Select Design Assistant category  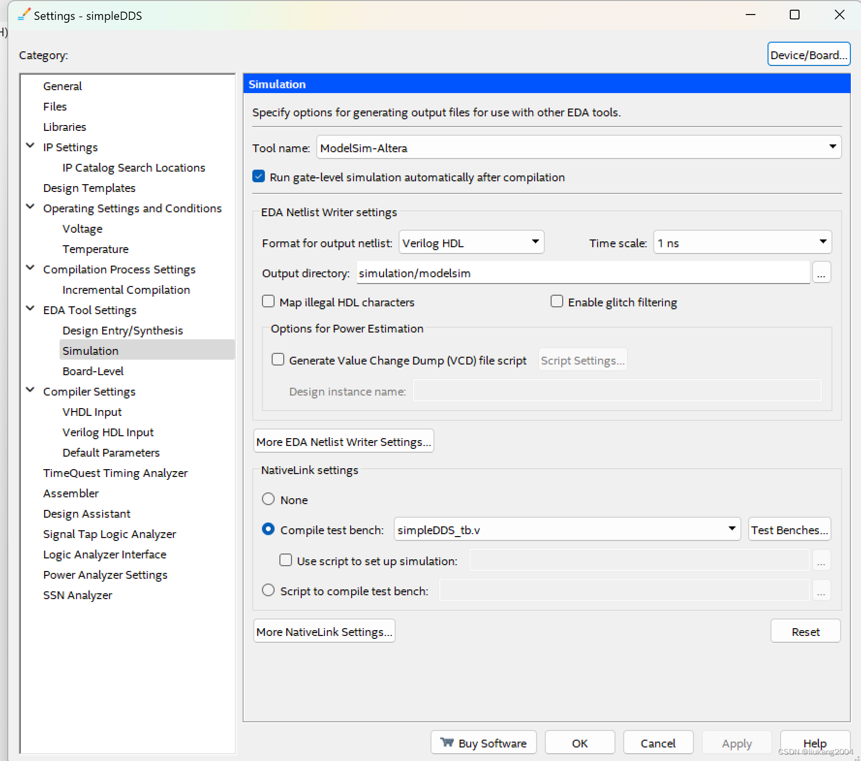[x=87, y=514]
